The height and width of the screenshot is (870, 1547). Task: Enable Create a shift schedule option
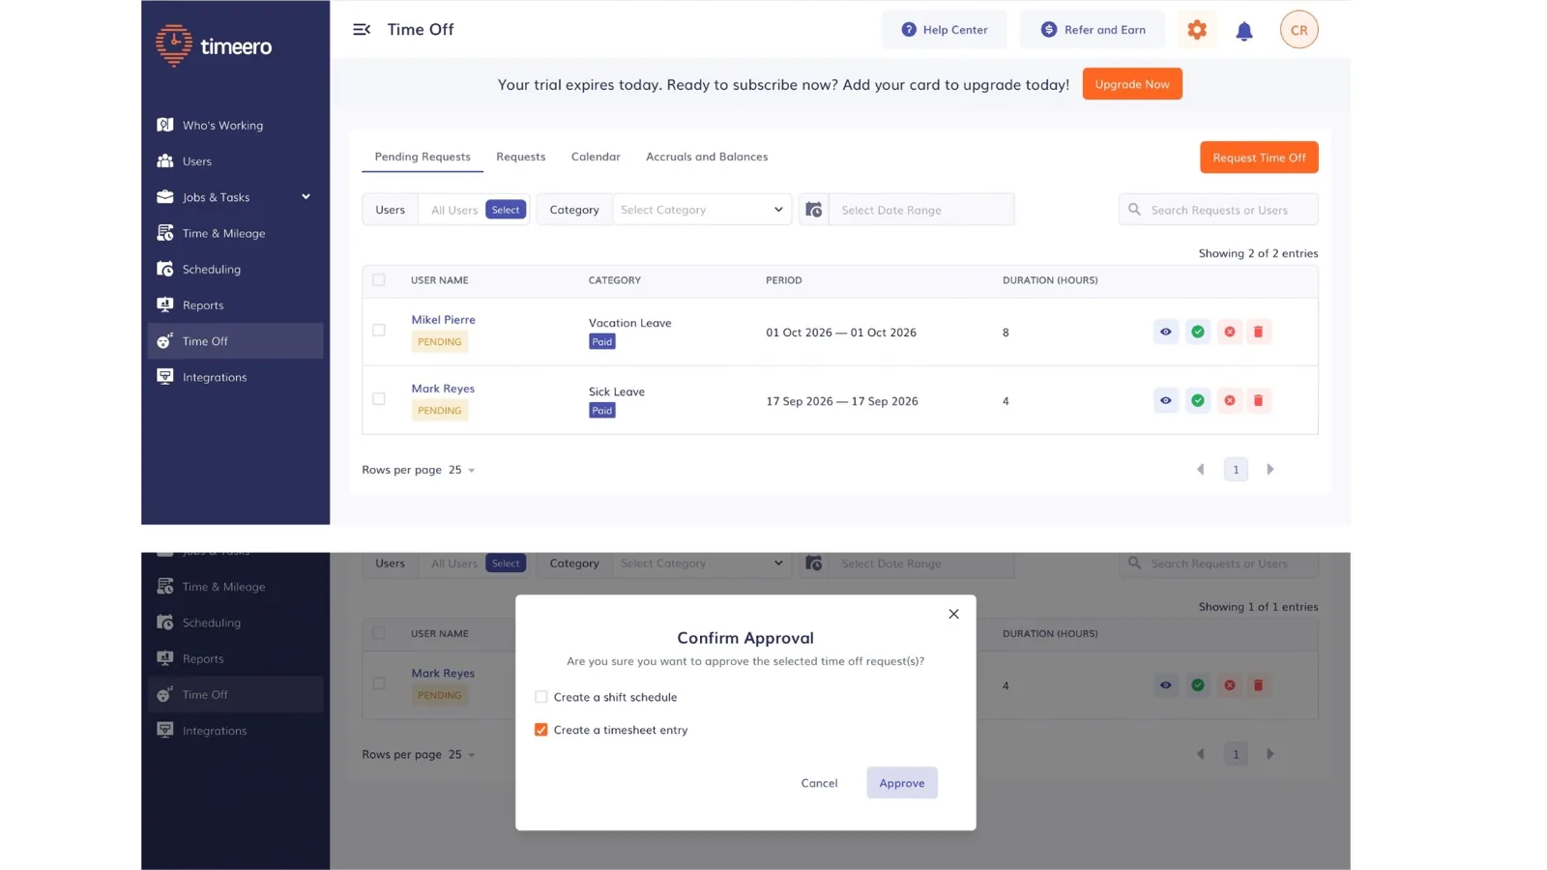pos(541,697)
